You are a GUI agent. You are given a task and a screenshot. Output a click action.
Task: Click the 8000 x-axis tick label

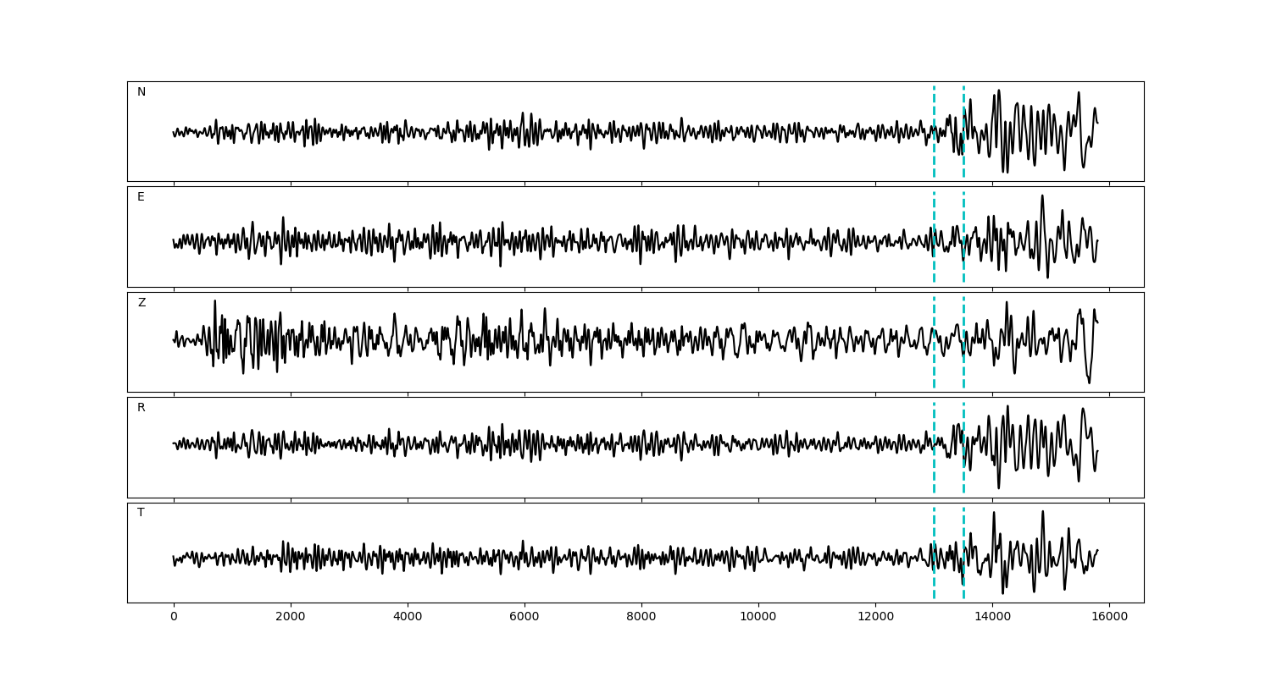[x=641, y=617]
